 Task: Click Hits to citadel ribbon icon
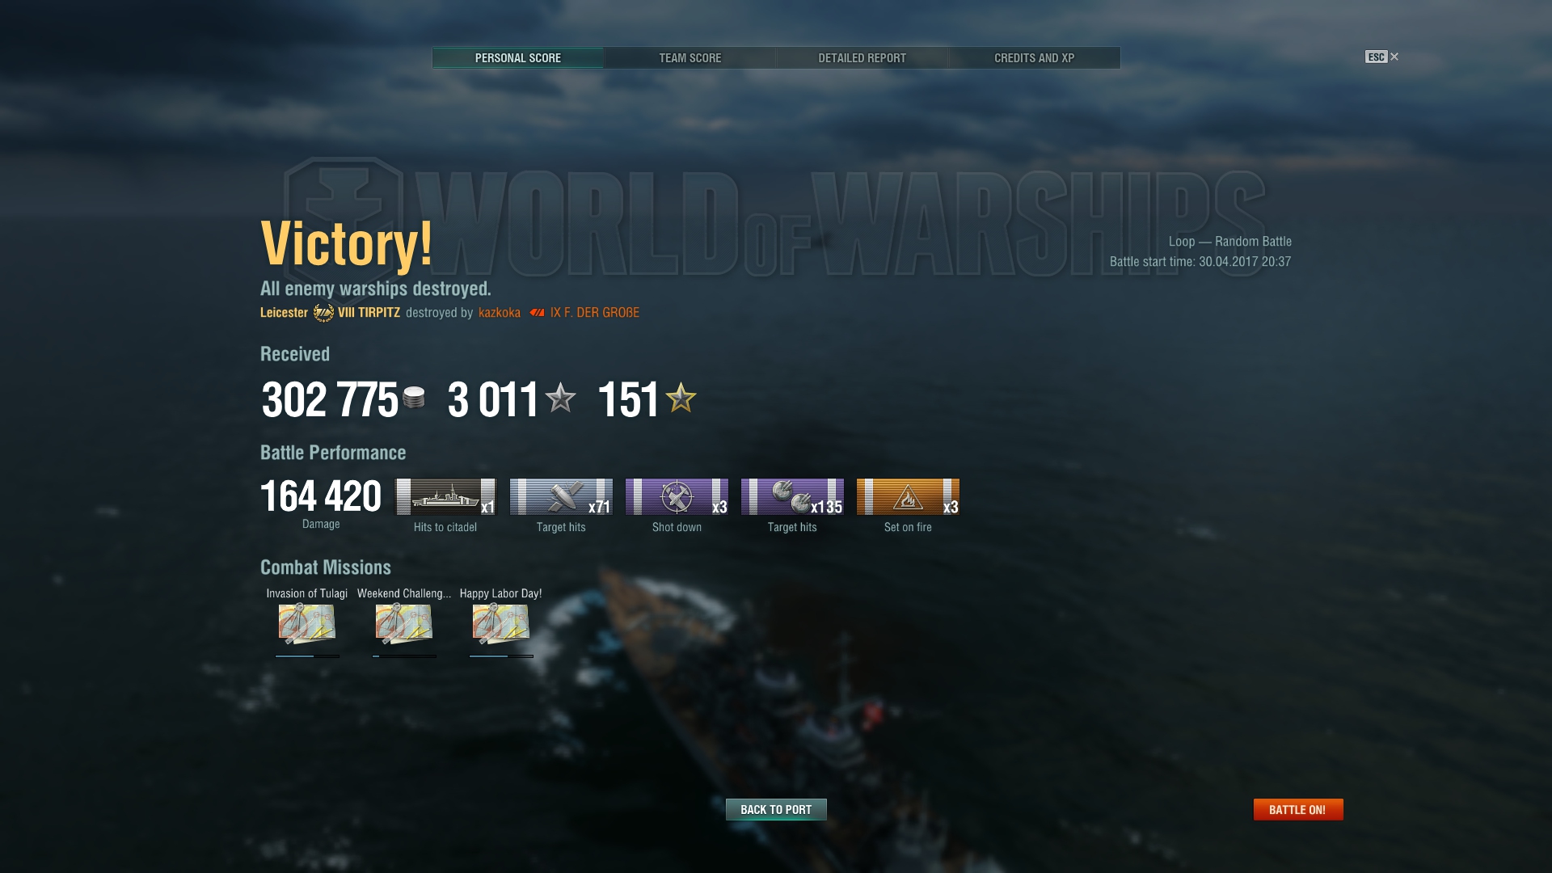[x=445, y=496]
